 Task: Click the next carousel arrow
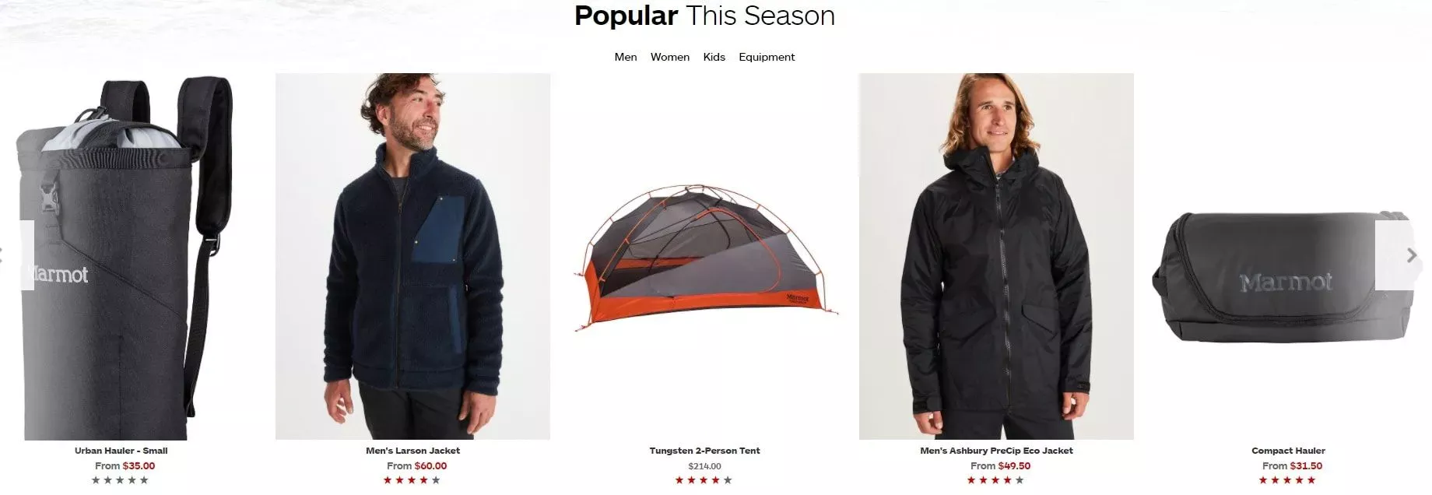(1403, 255)
